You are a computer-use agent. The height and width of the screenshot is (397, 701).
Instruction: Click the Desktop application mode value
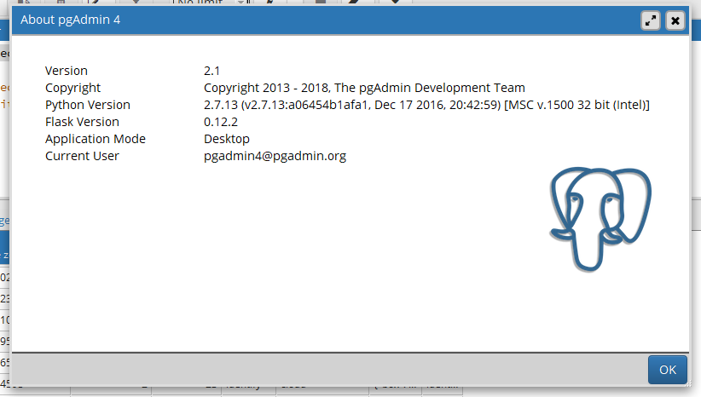226,139
